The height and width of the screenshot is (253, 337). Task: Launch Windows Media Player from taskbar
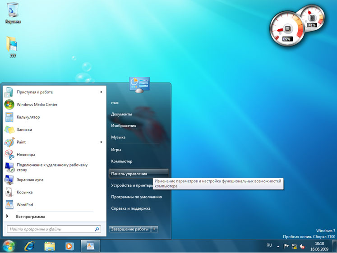point(69,246)
